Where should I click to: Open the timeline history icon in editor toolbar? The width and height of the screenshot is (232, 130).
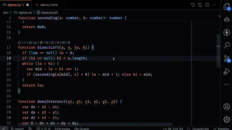click(x=193, y=5)
